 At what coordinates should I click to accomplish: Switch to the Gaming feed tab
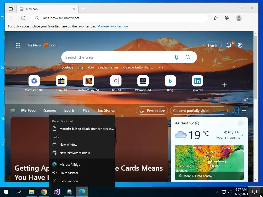pos(50,110)
